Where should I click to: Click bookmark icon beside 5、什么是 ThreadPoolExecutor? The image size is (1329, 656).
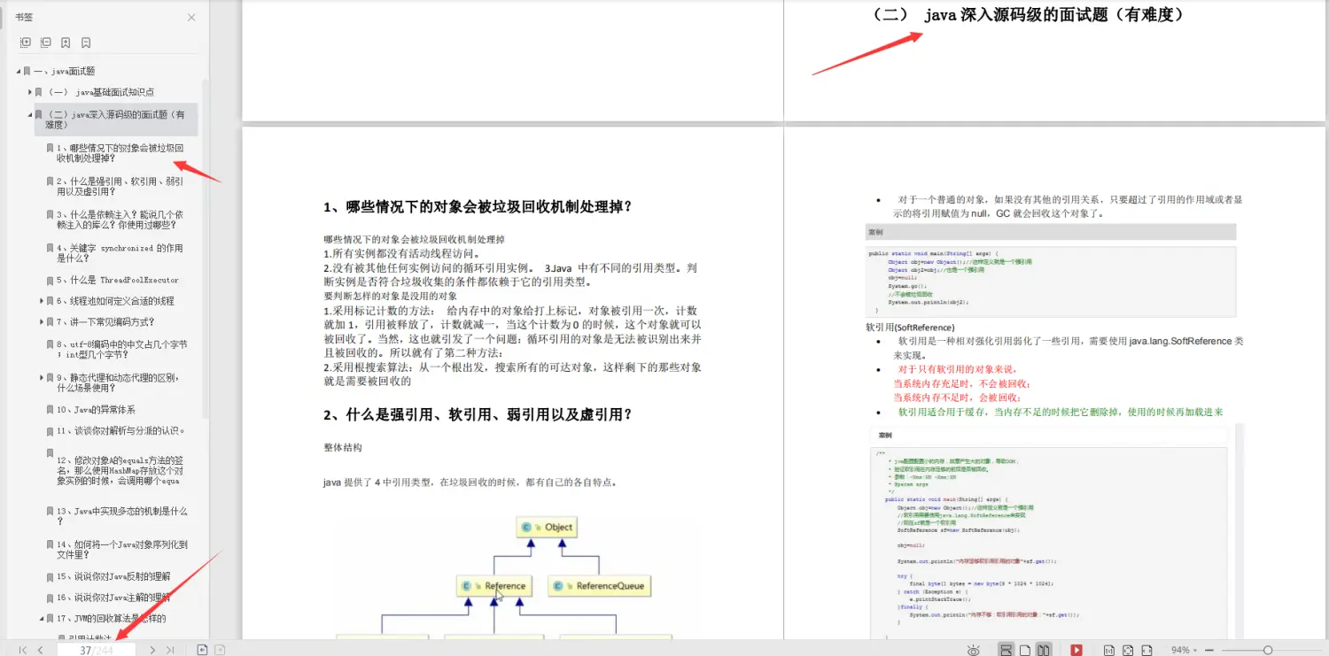(51, 280)
